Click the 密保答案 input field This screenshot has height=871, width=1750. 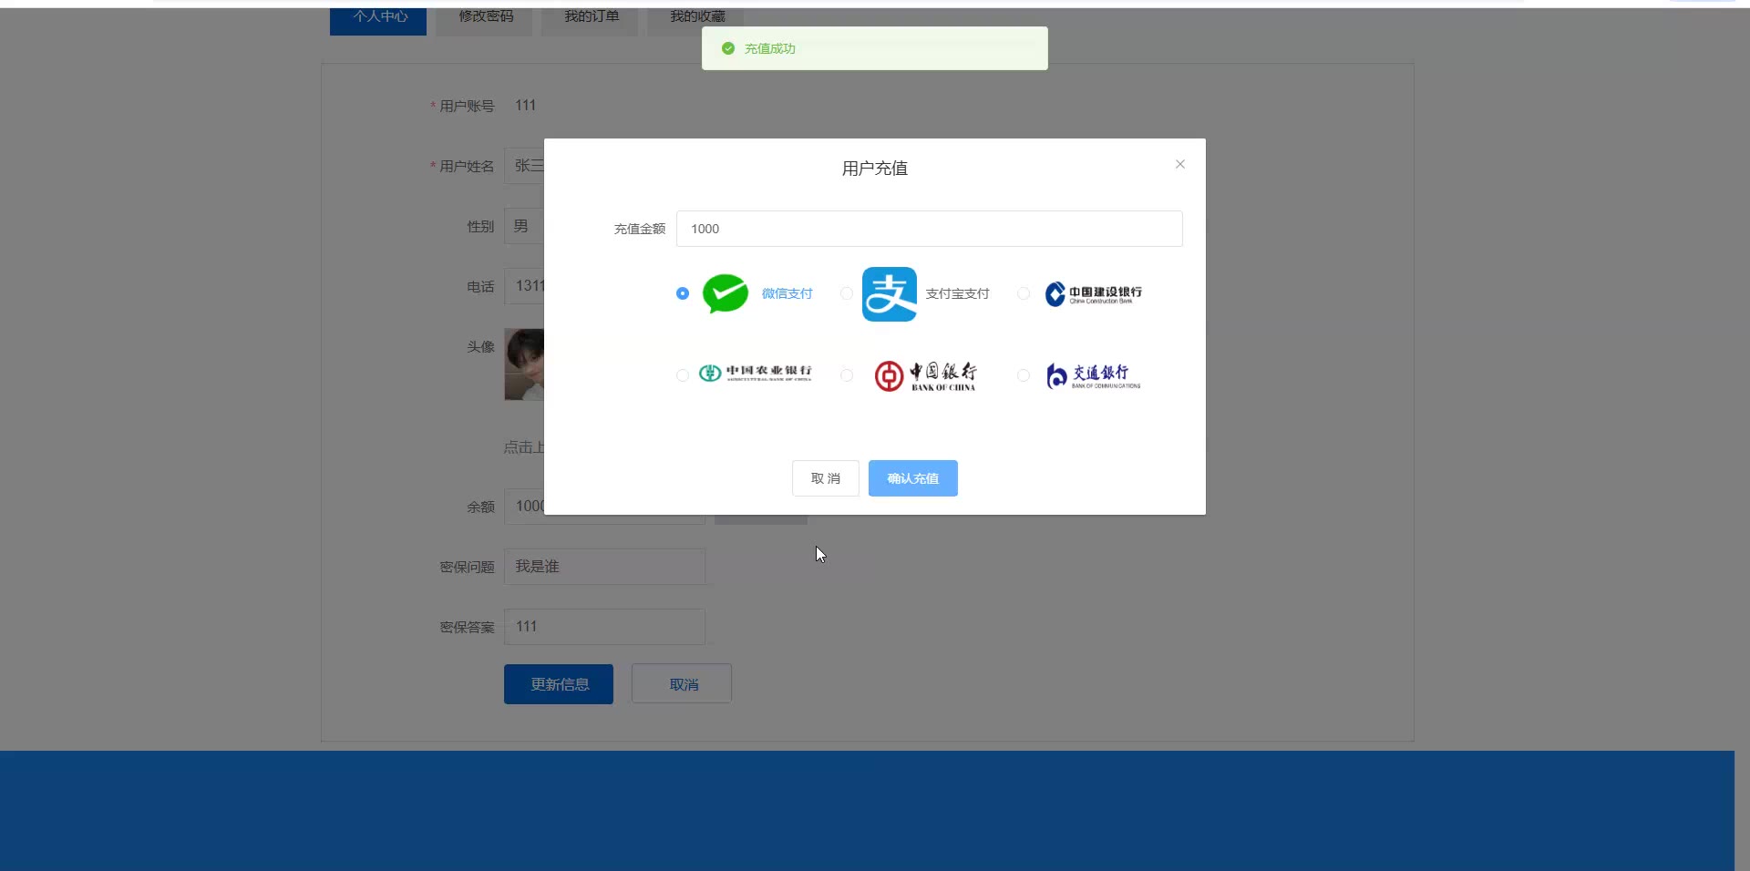coord(604,627)
